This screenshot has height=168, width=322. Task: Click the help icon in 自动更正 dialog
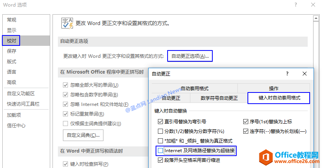(x=287, y=74)
